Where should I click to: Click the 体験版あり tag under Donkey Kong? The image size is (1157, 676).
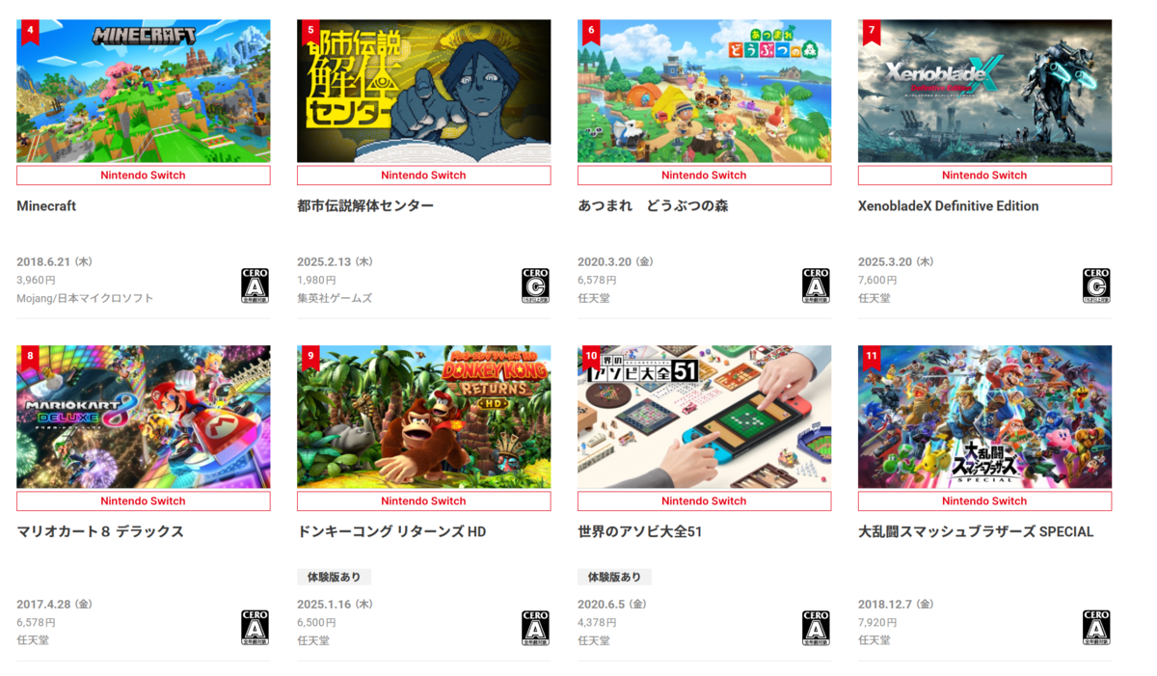[334, 577]
